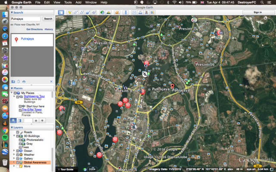The width and height of the screenshot is (276, 172).
Task: Click the print icon under search results
Action: (x=24, y=81)
